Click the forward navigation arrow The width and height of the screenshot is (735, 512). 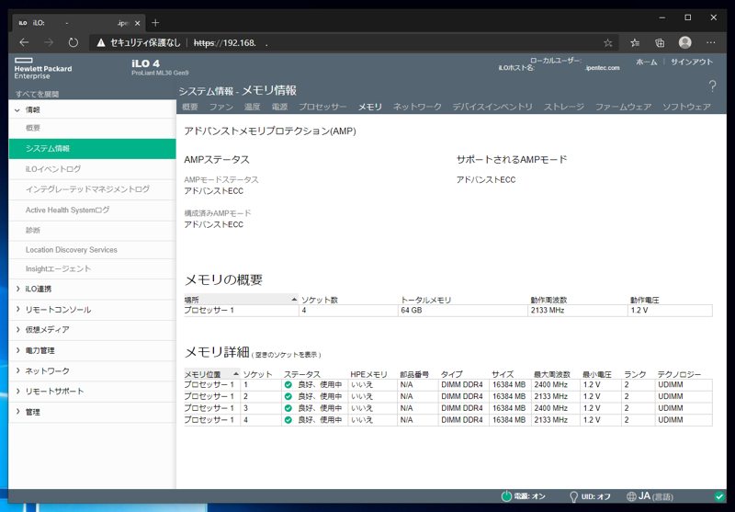[49, 42]
